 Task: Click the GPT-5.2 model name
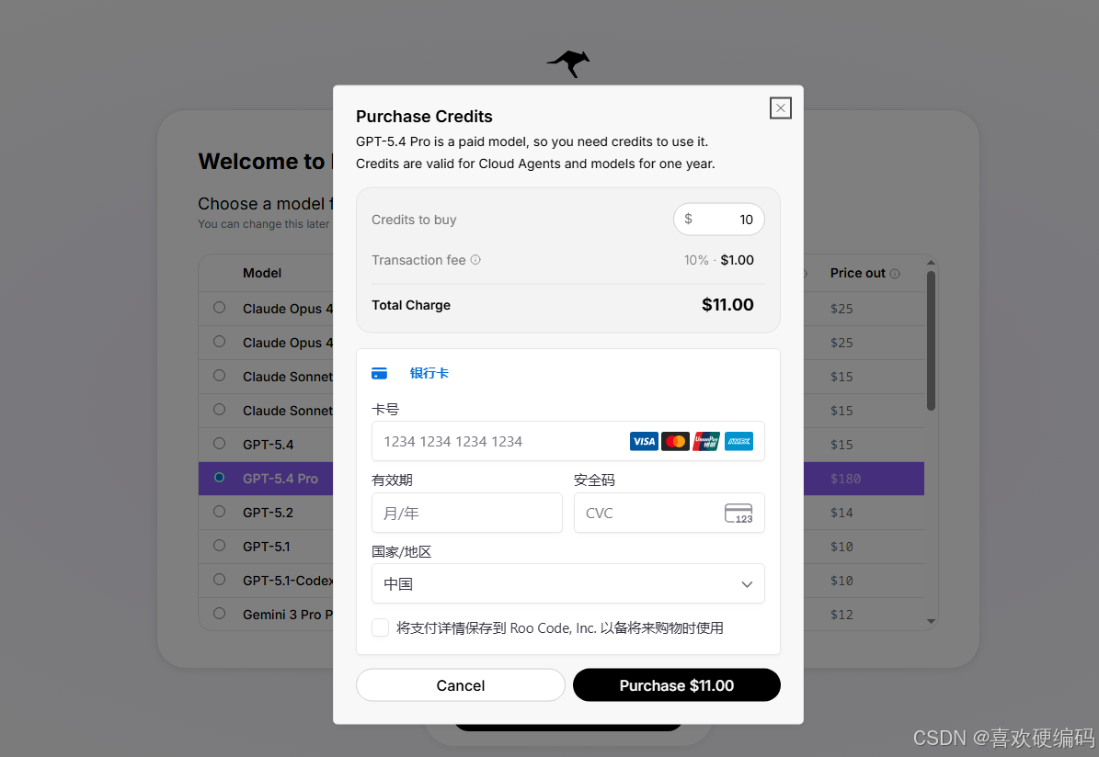point(268,513)
